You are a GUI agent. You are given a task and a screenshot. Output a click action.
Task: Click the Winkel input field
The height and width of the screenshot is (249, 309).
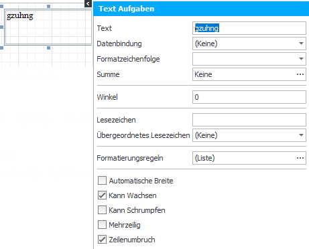coord(249,97)
